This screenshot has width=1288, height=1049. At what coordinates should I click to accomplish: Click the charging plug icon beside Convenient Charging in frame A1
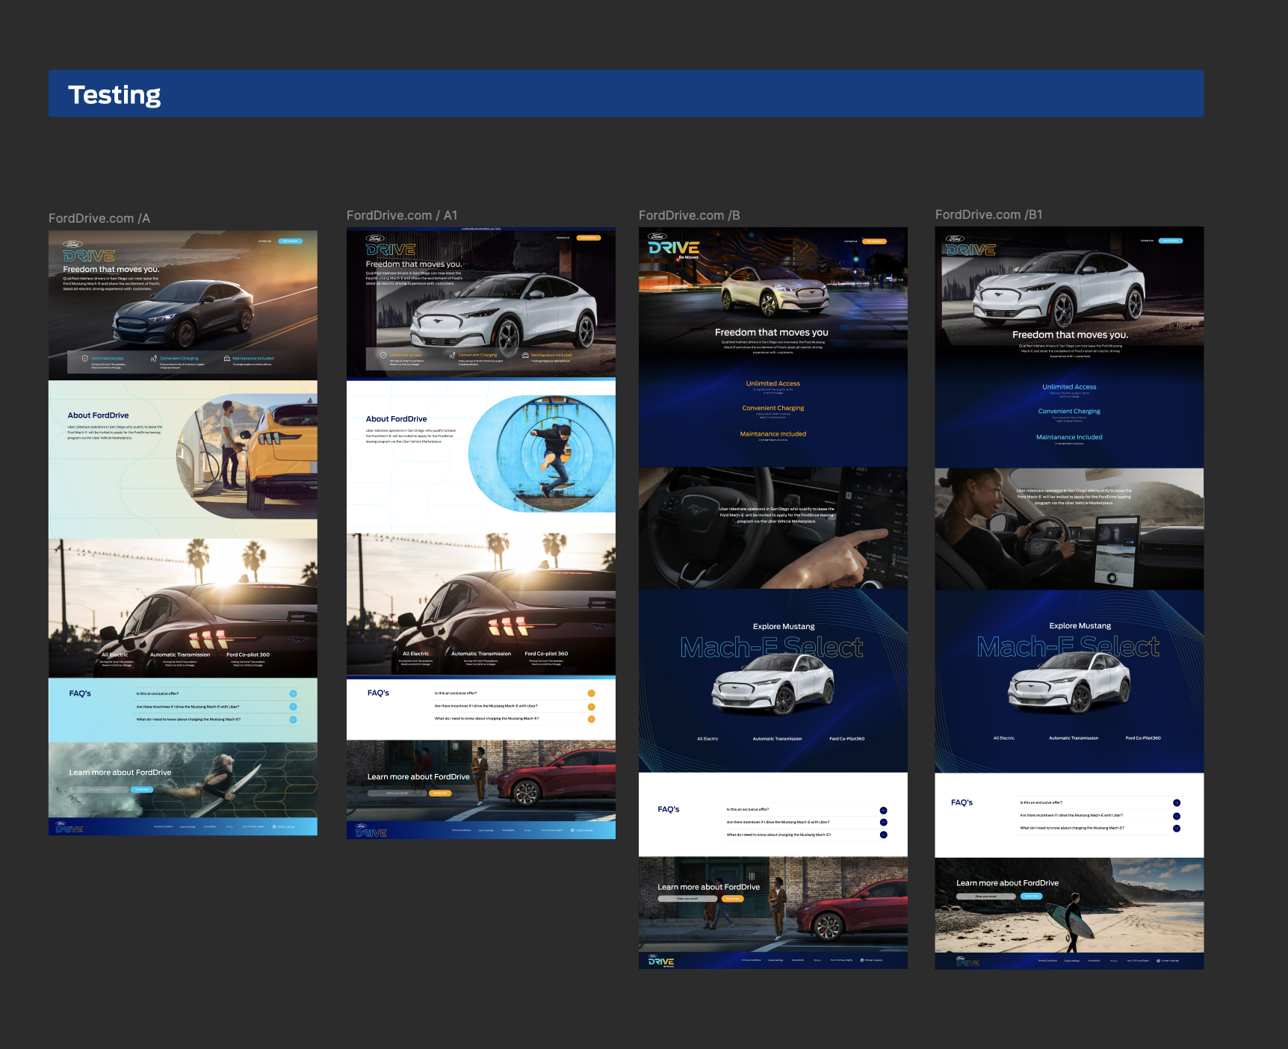point(452,356)
